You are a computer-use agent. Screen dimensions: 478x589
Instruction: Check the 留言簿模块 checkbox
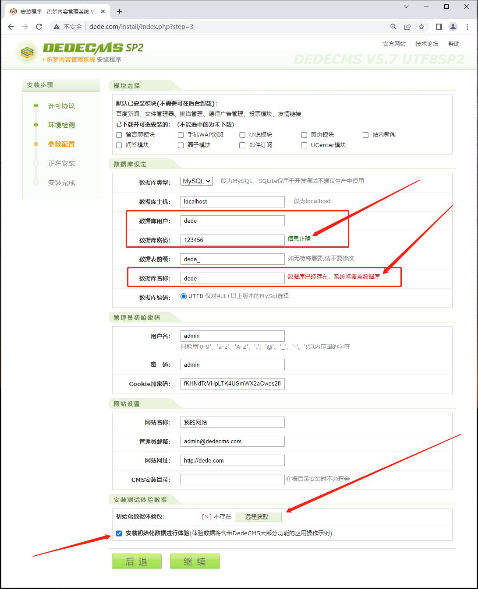click(x=119, y=135)
